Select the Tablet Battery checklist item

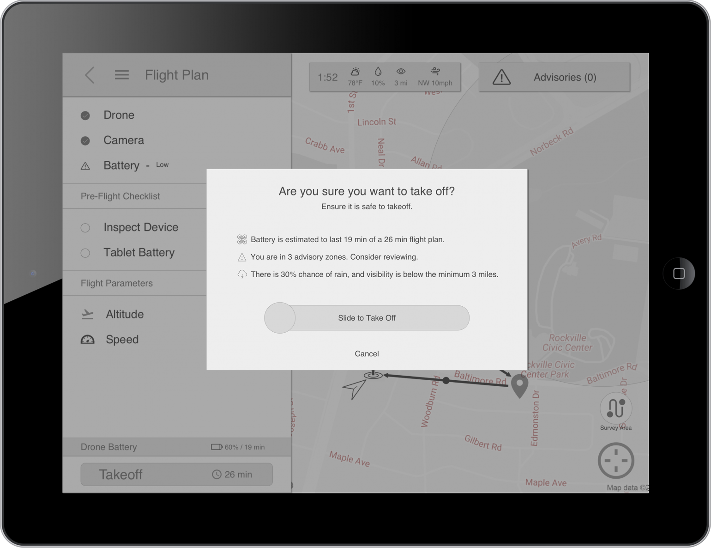(x=139, y=252)
